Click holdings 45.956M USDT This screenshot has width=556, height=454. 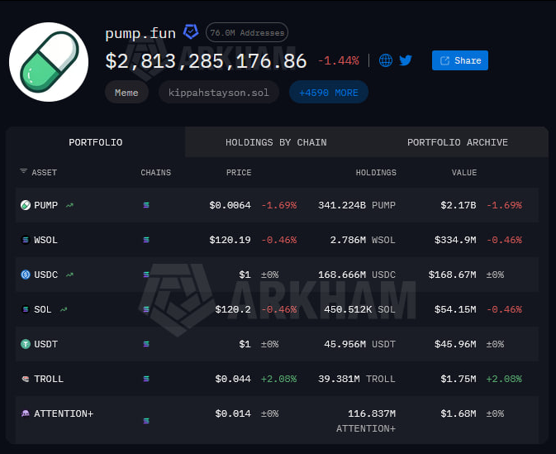coord(359,344)
